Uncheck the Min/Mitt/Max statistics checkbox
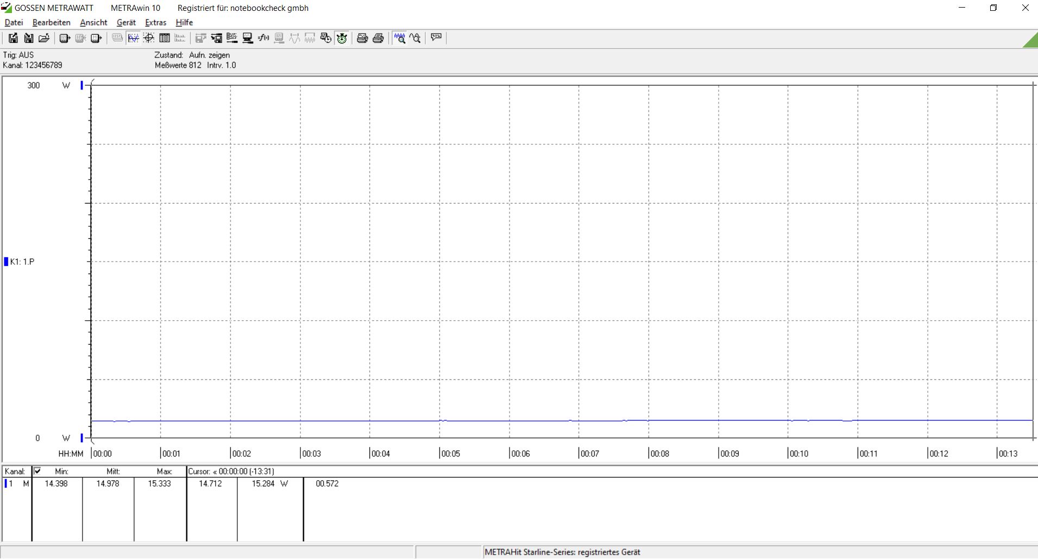 tap(37, 471)
